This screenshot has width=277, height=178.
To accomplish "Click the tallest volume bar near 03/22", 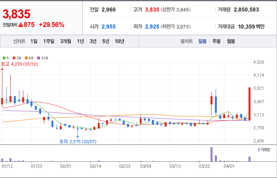I will click(211, 154).
